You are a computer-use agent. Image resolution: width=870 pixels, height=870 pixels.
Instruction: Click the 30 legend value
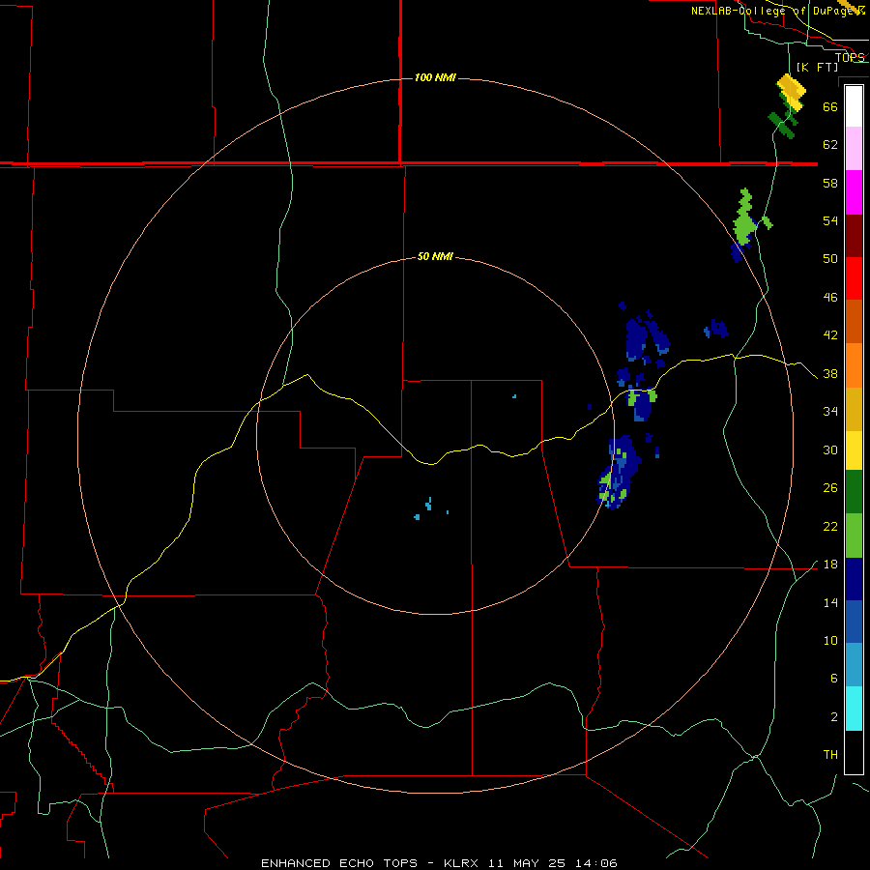point(830,449)
